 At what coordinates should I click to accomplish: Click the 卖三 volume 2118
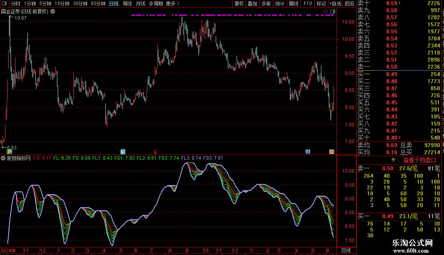433,53
